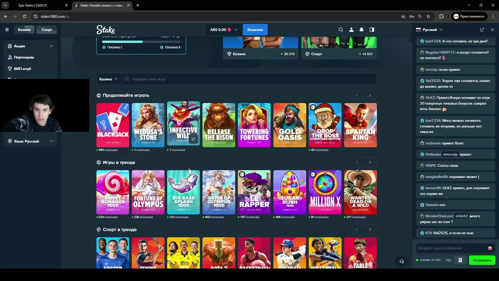Open the Sweet Bonanza 1000 thumbnail
This screenshot has width=499, height=281.
click(x=113, y=192)
